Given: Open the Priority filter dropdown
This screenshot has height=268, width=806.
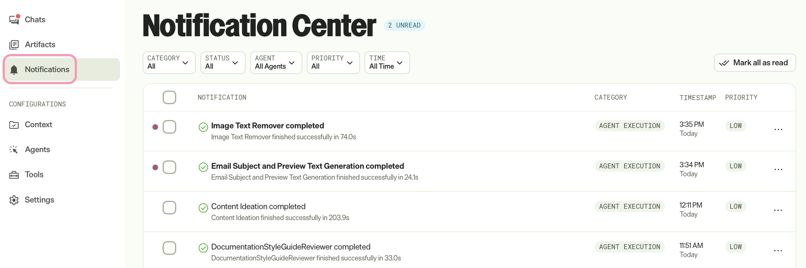Looking at the screenshot, I should click(333, 63).
